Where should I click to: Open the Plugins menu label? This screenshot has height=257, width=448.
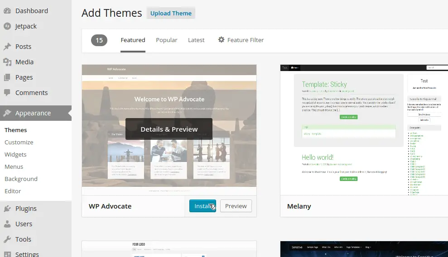pyautogui.click(x=26, y=209)
